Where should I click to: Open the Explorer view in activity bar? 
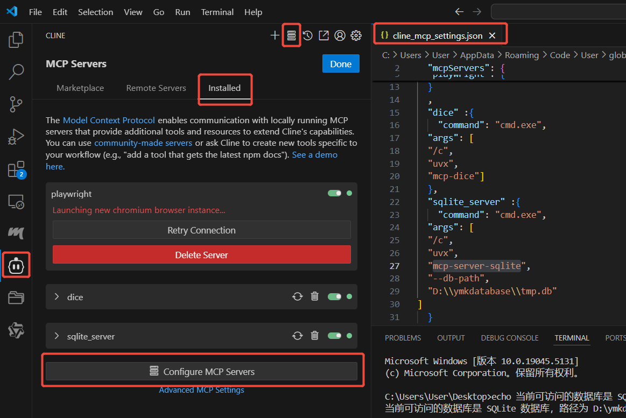(16, 39)
